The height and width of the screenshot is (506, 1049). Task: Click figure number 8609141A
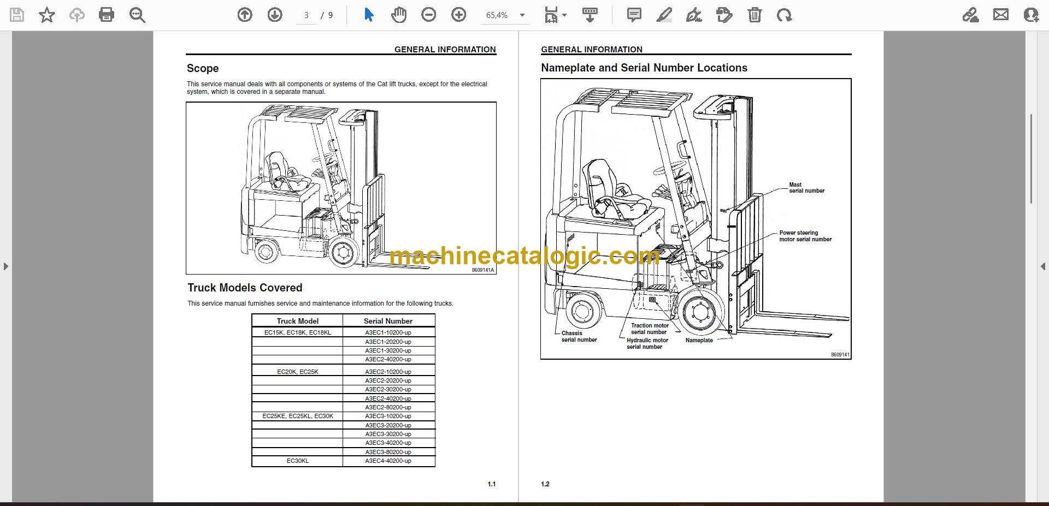click(483, 270)
